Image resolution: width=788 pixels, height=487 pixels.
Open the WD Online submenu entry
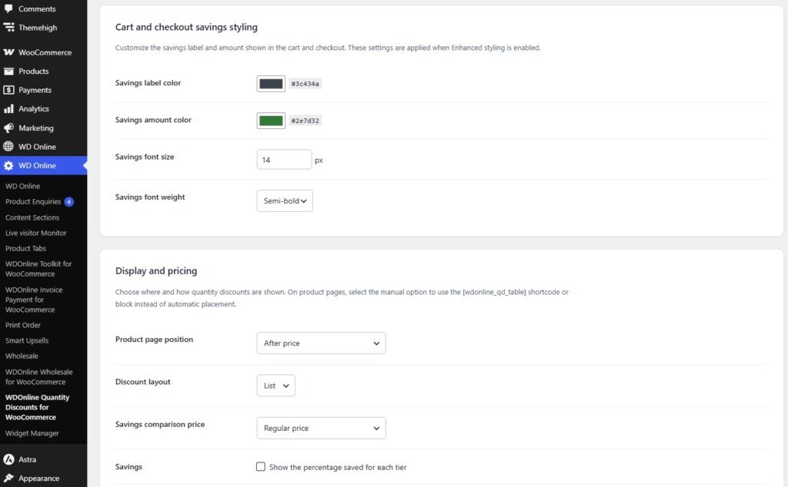[x=22, y=186]
